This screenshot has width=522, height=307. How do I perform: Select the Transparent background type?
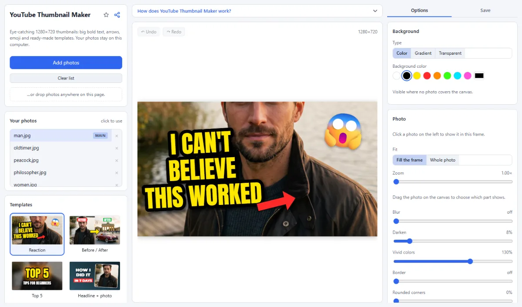(x=450, y=53)
